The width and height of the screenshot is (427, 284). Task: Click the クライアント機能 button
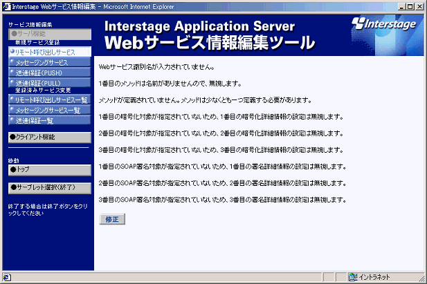(x=50, y=138)
